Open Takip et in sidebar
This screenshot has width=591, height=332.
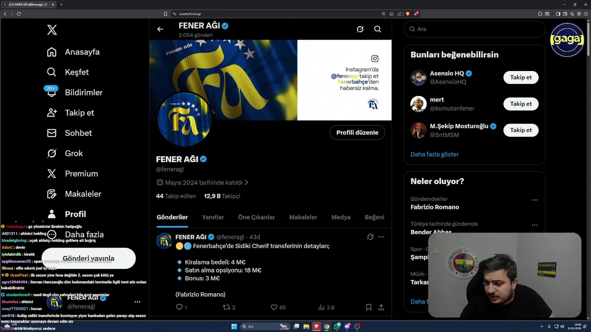71,113
